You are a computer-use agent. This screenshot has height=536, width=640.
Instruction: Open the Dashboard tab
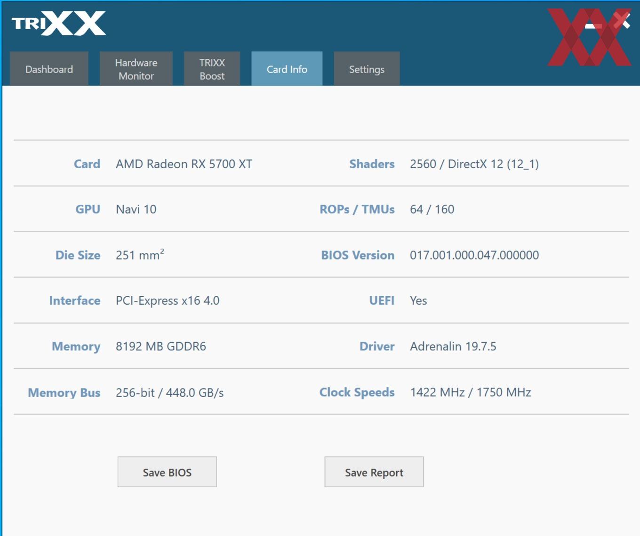49,69
